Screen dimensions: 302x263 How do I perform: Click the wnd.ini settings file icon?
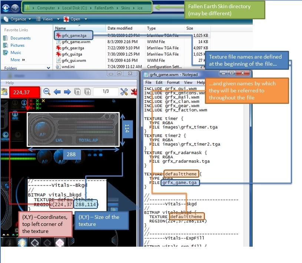point(58,67)
